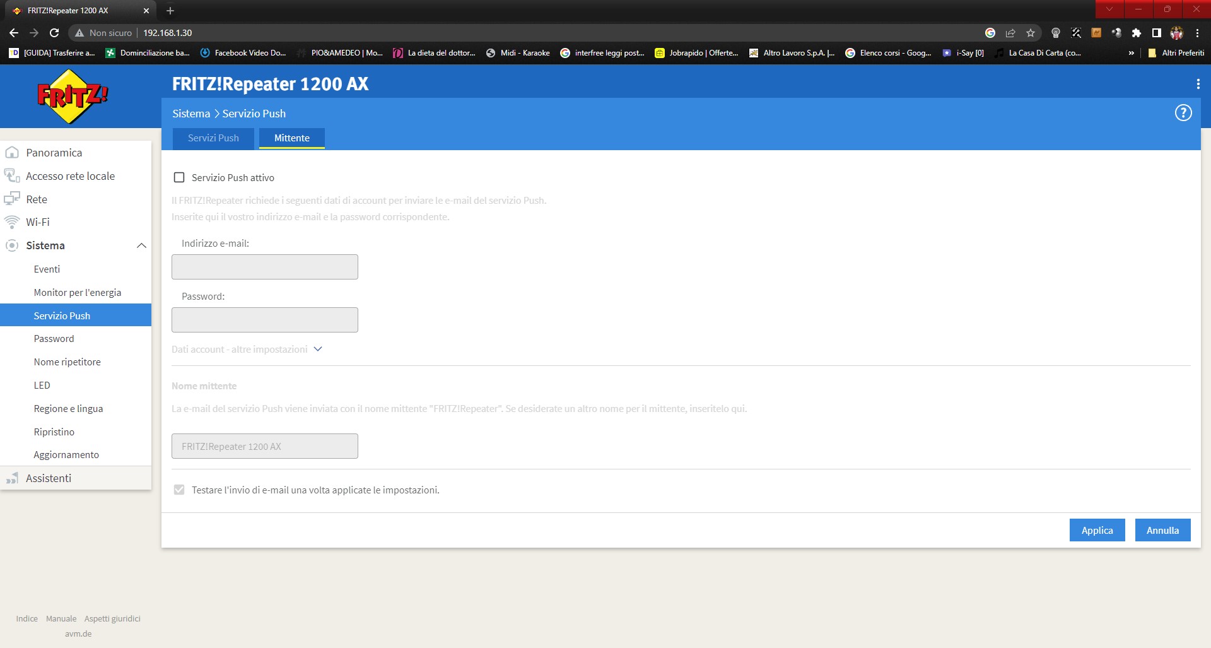Click the Non sicuro warning icon

click(79, 33)
